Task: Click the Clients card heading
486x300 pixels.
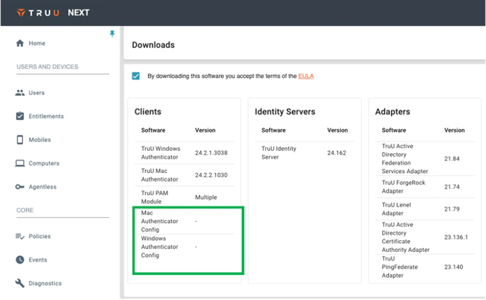Action: [148, 112]
